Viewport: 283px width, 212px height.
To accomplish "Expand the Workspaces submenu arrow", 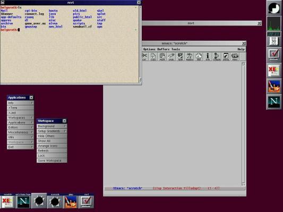I will 32,118.
